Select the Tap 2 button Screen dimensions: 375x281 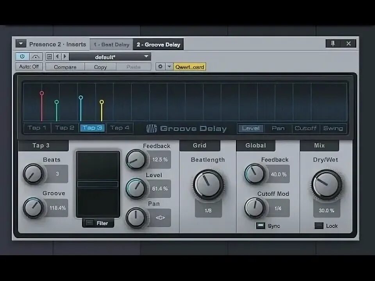pyautogui.click(x=64, y=128)
